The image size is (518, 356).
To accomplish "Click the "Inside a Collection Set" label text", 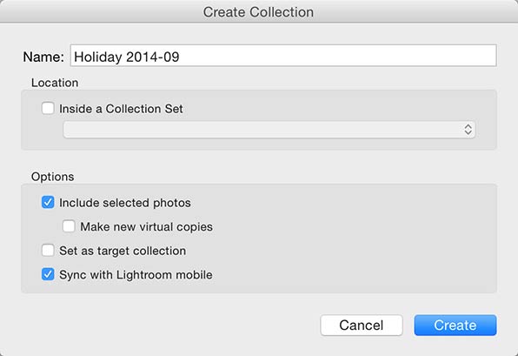I will (x=121, y=109).
